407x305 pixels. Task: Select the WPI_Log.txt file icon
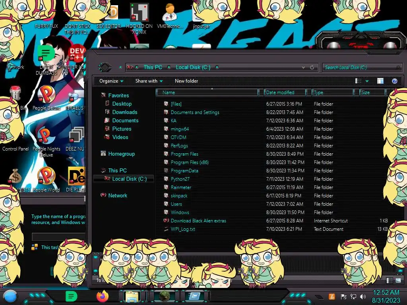(x=166, y=229)
